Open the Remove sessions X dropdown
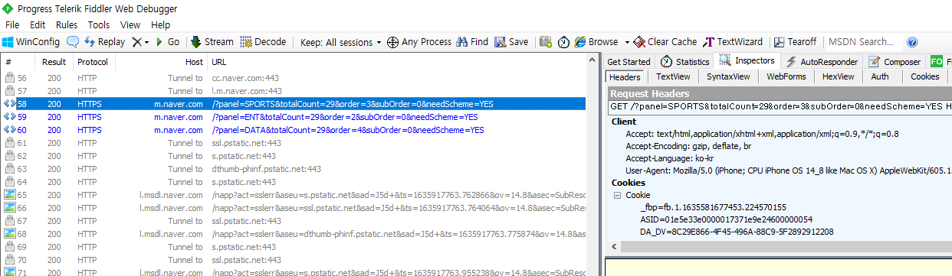 coord(140,42)
